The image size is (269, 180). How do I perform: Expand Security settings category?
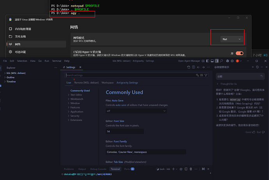75,116
